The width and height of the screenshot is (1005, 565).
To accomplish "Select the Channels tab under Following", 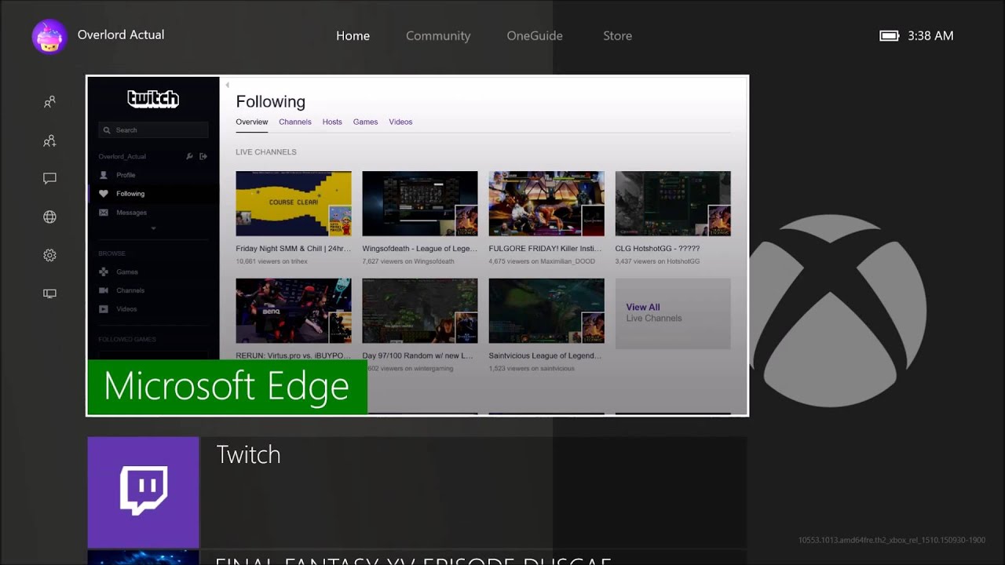I will pyautogui.click(x=295, y=122).
